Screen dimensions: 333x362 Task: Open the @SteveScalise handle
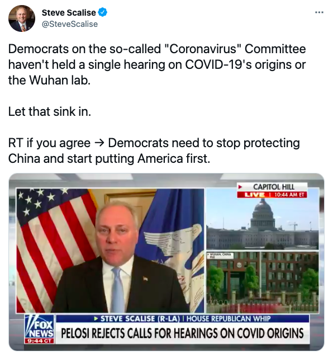click(x=70, y=24)
